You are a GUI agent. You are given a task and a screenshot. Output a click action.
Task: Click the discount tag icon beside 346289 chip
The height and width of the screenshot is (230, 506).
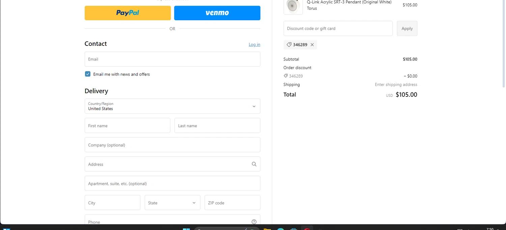[289, 45]
